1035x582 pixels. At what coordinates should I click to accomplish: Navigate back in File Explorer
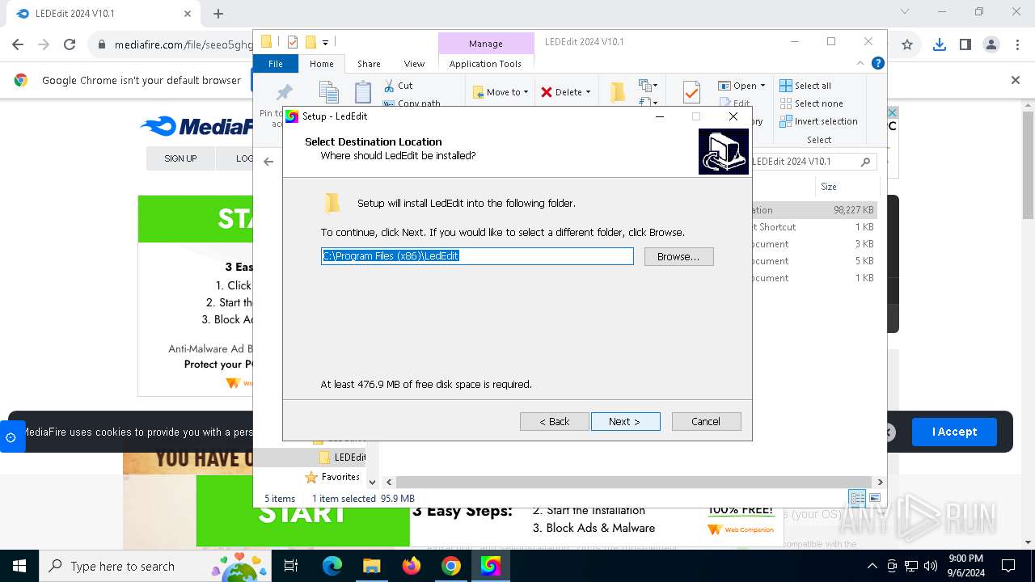click(268, 162)
